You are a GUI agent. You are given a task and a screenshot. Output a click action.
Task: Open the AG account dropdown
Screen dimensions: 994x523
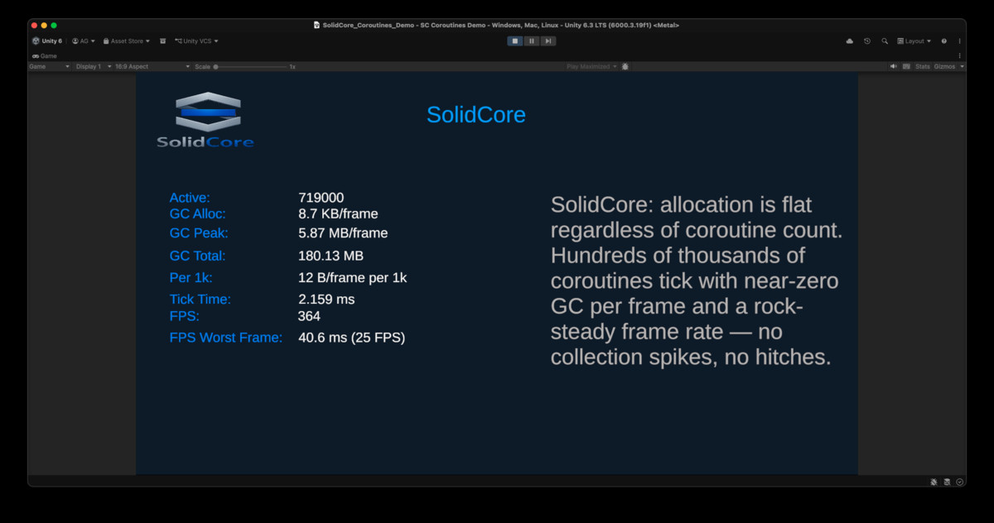[x=84, y=41]
